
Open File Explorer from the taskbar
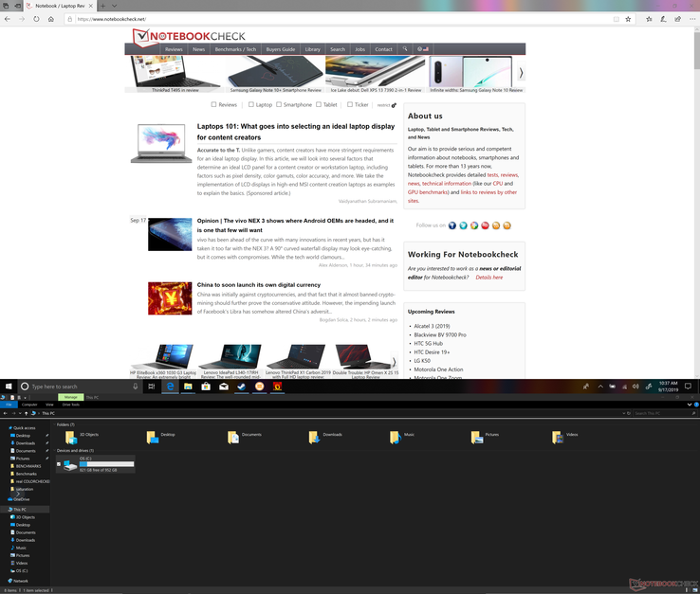[x=188, y=387]
